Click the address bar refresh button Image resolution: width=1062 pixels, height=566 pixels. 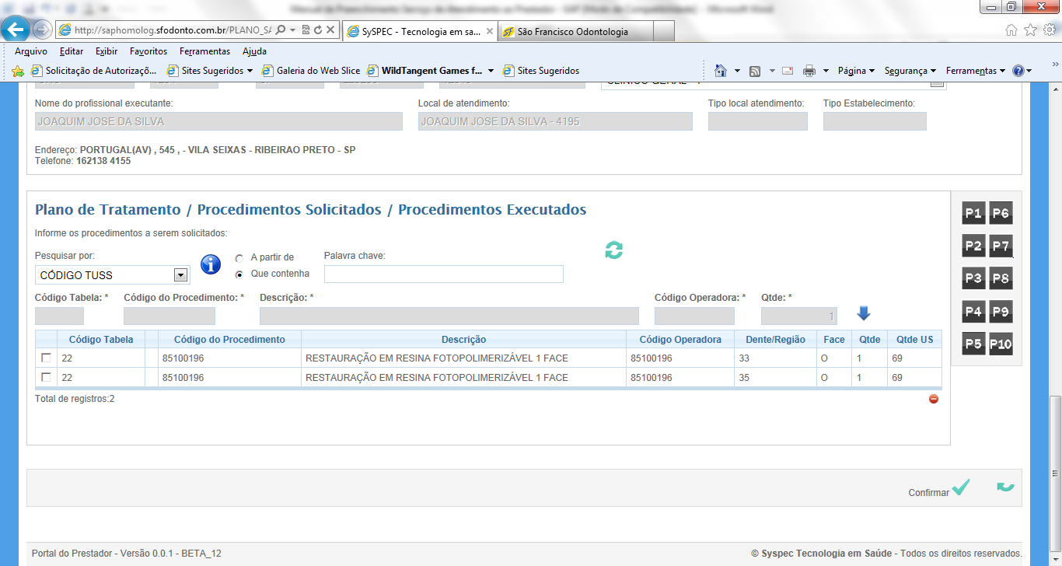[x=318, y=30]
